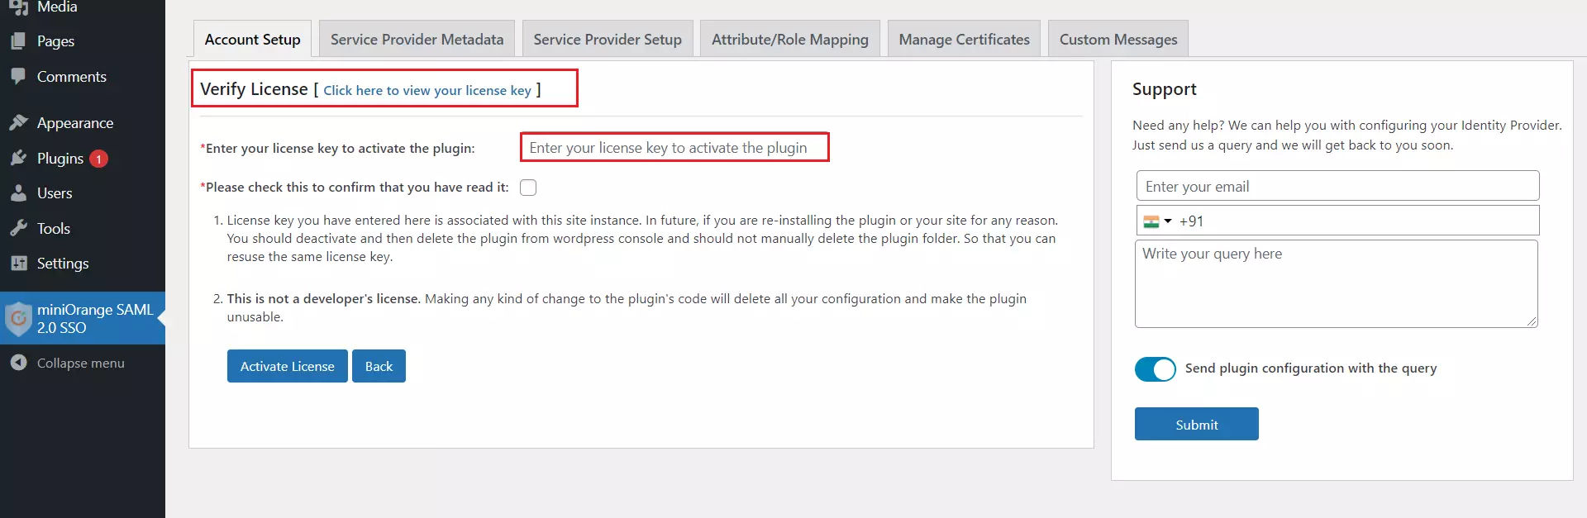
Task: Click the "License key you have entered" note
Action: 642,239
